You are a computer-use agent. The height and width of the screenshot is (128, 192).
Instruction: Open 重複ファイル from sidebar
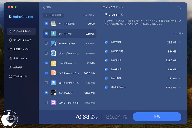point(21,58)
